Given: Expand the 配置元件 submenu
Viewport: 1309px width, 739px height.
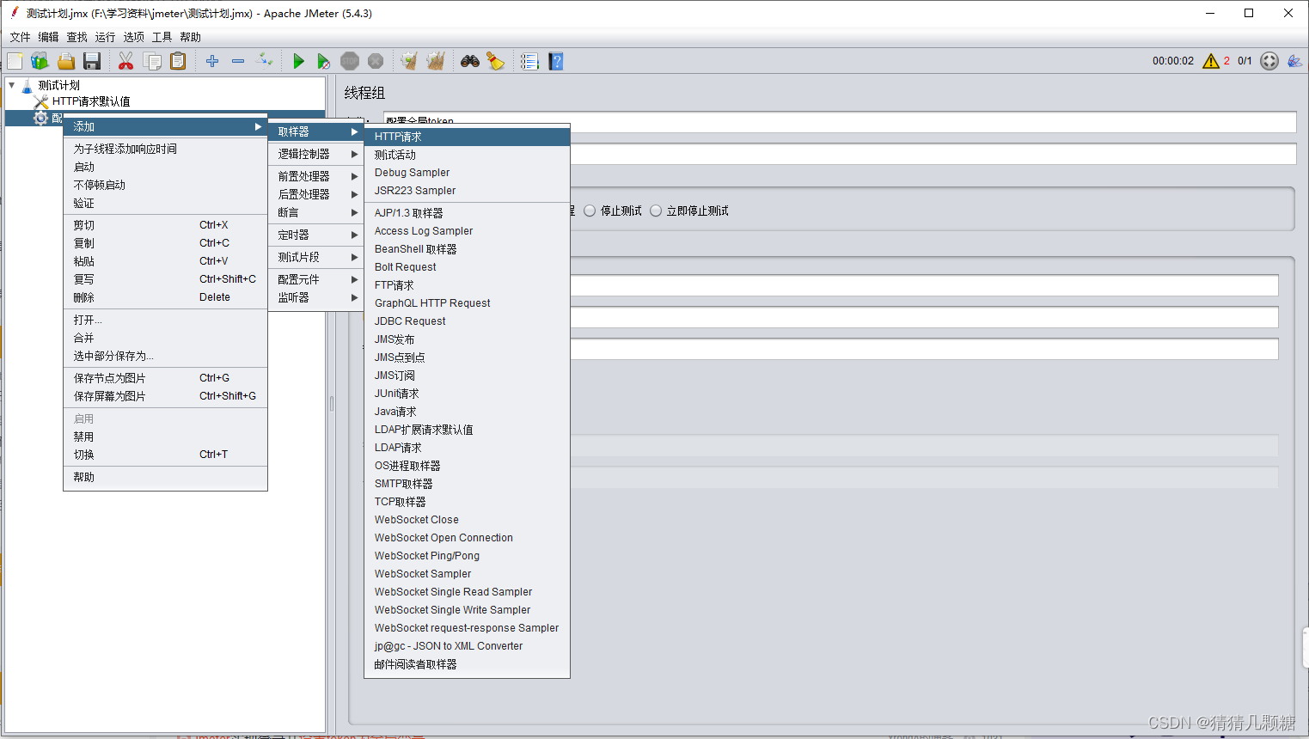Looking at the screenshot, I should (316, 279).
